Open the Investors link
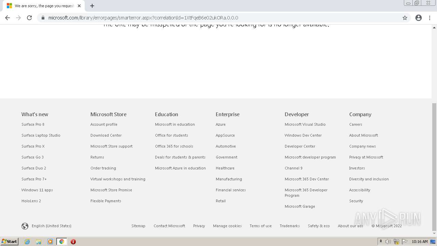This screenshot has width=437, height=246. click(x=357, y=168)
